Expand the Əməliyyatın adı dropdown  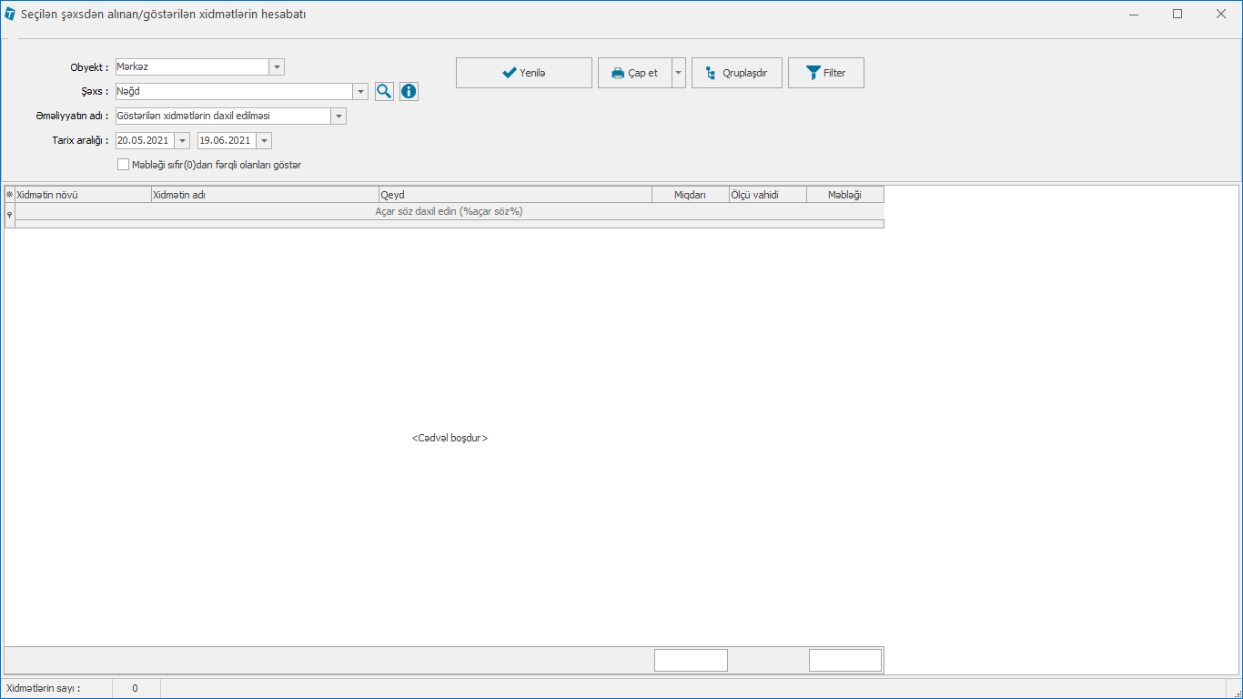[339, 116]
